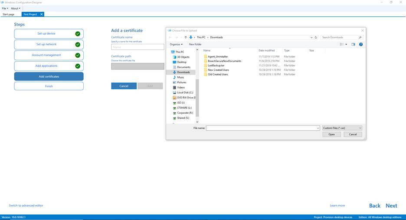Open Corporate (R:) network drive
This screenshot has height=220, width=406.
point(185,113)
